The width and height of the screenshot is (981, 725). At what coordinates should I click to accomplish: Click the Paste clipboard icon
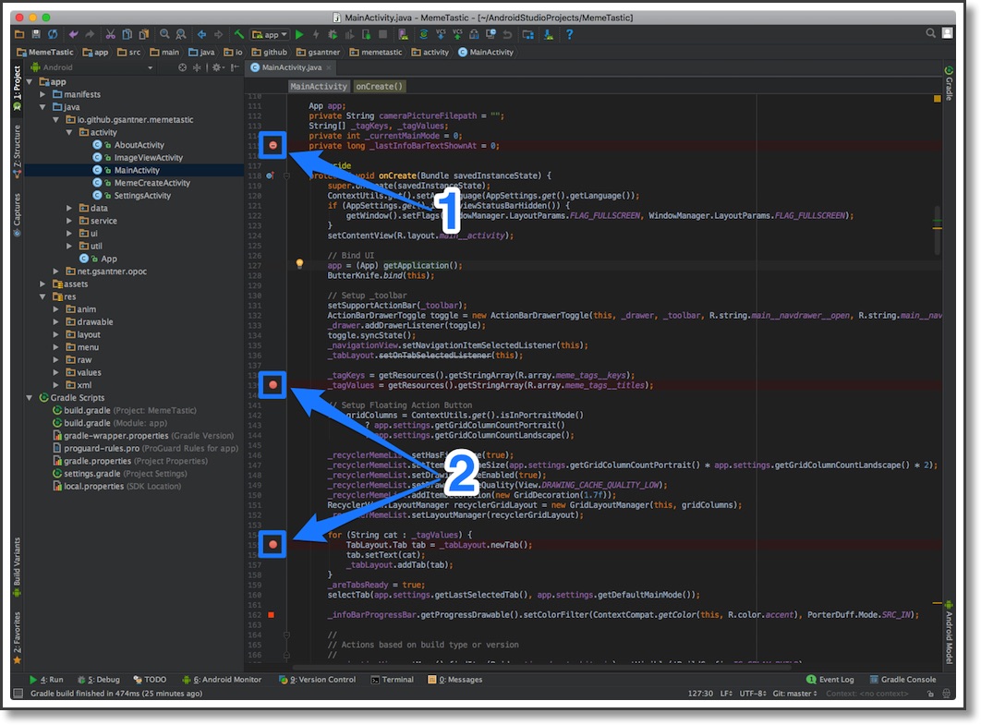144,34
